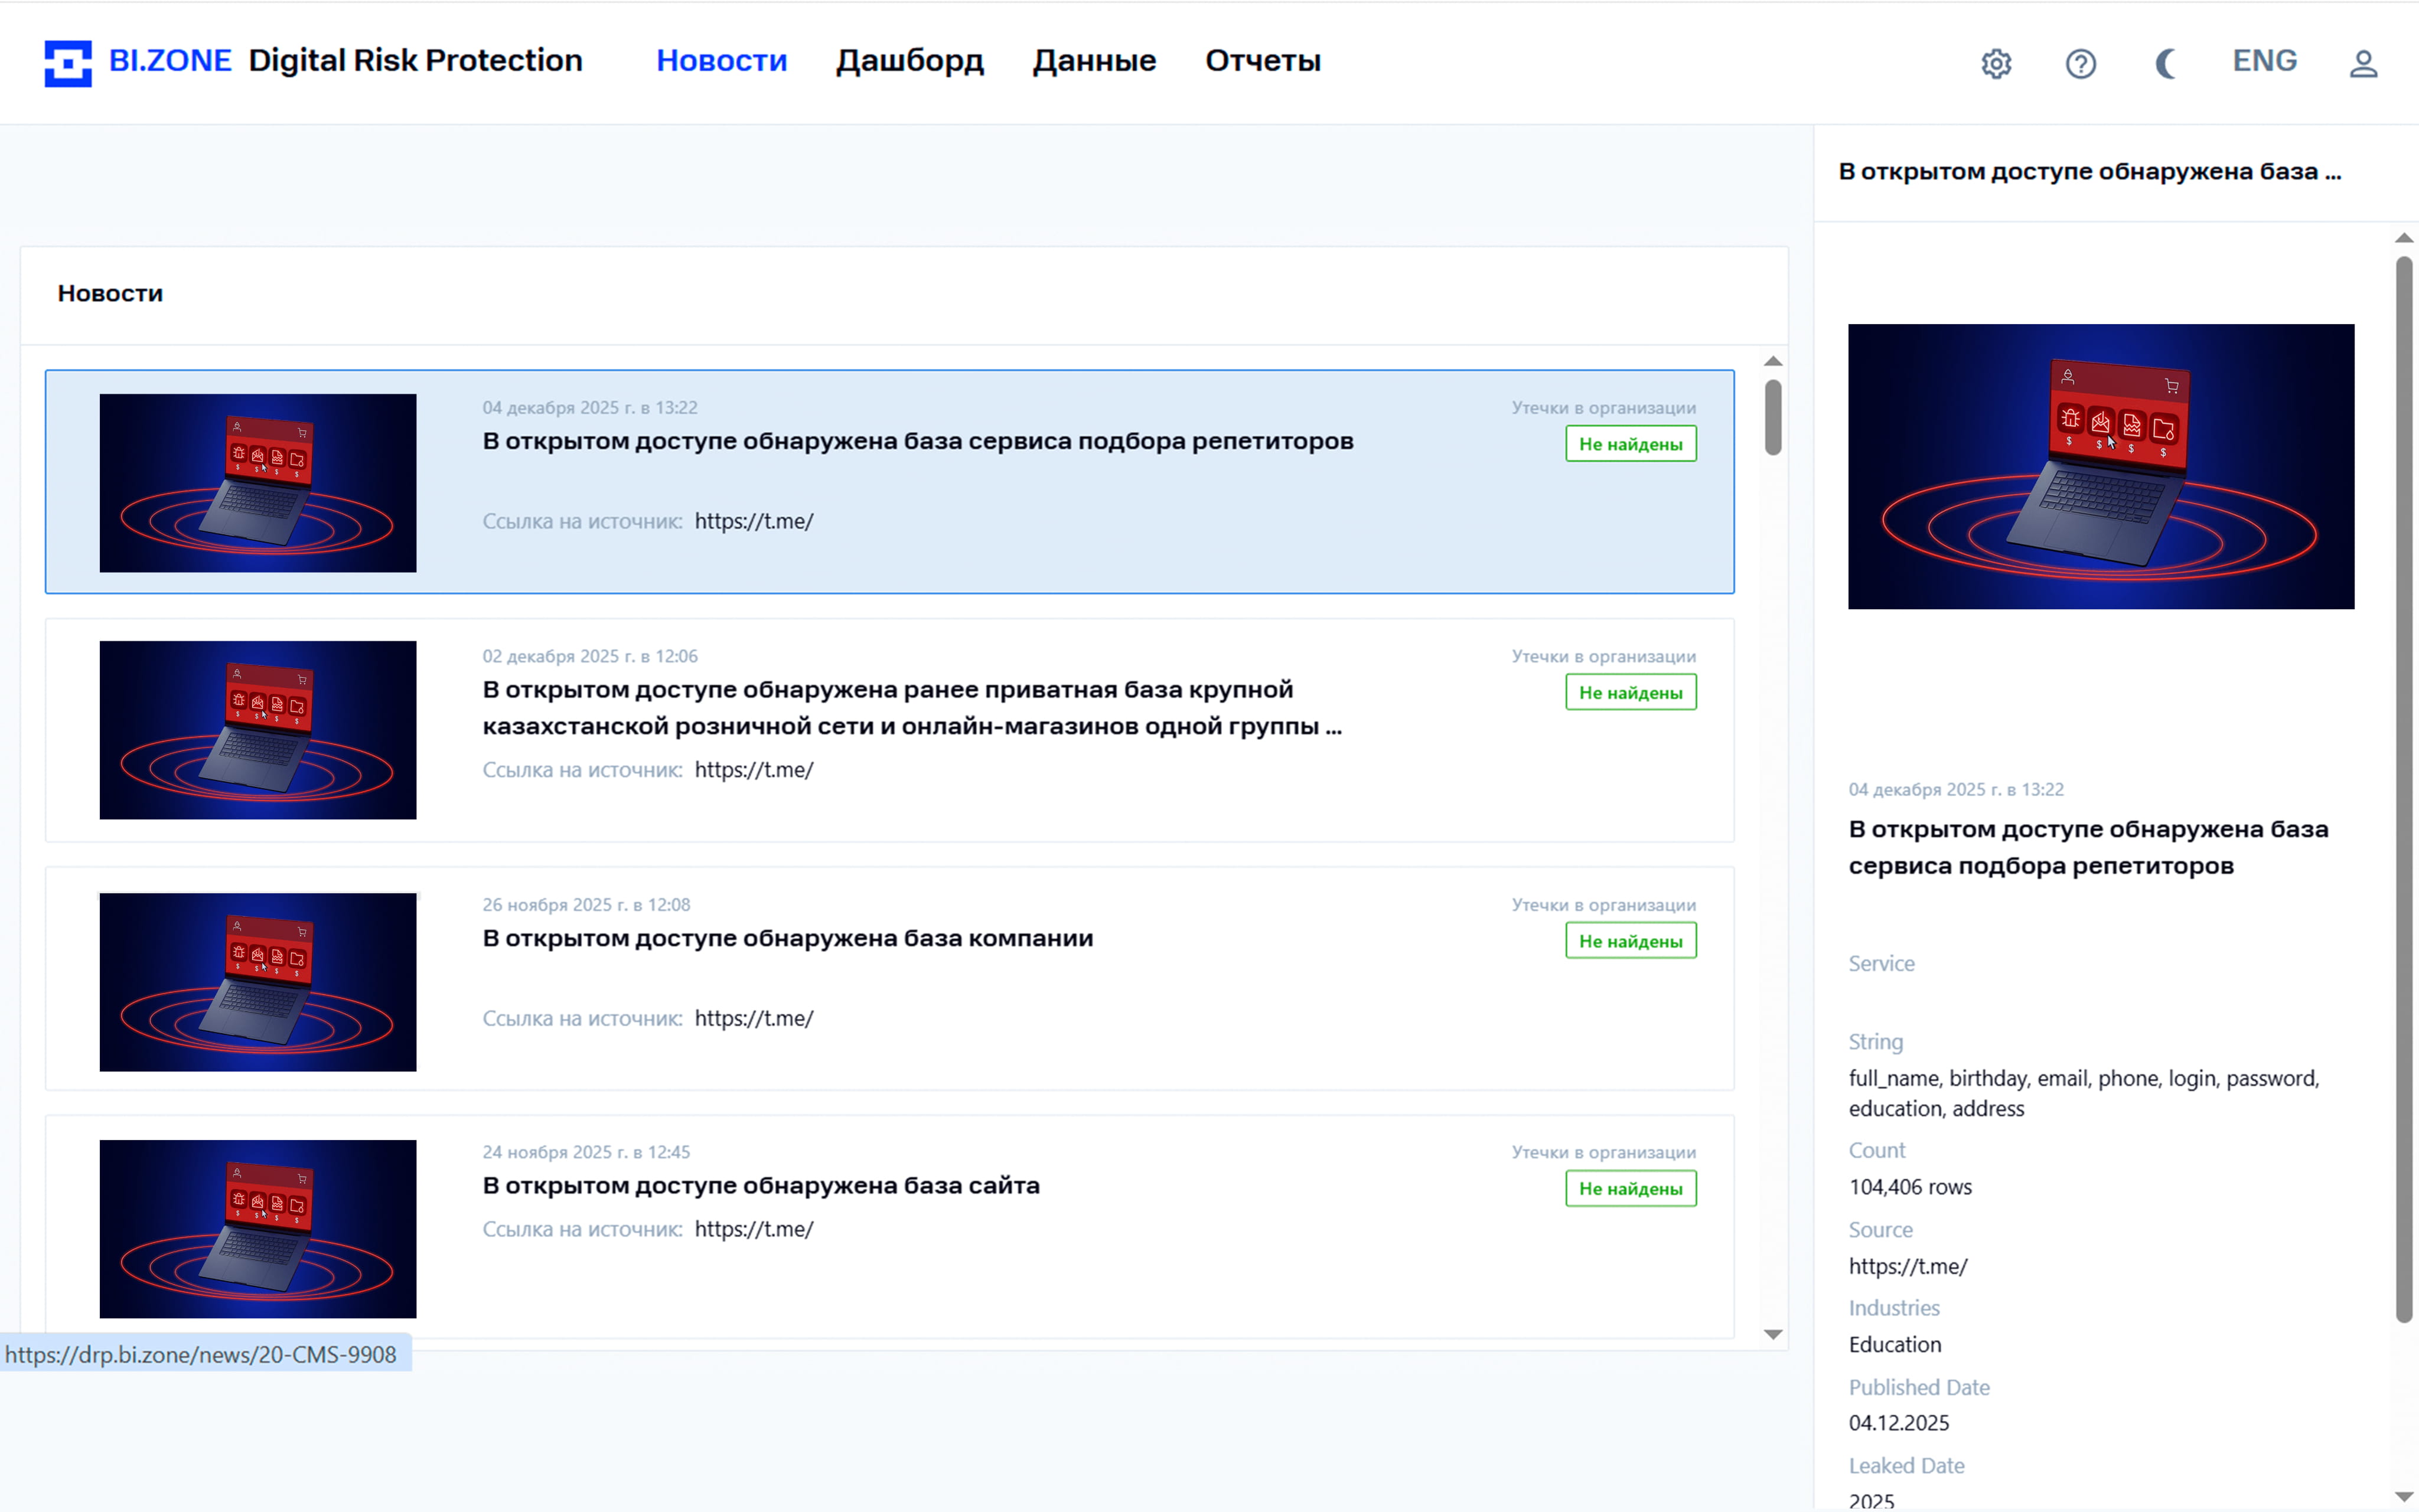Open help via question mark icon
The height and width of the screenshot is (1512, 2419).
tap(2081, 62)
